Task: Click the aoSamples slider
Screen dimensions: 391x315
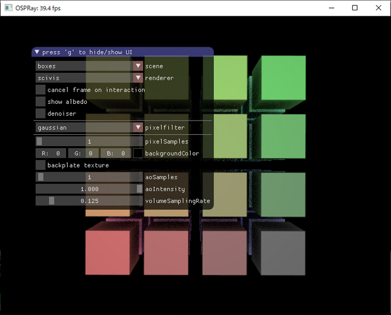Action: pyautogui.click(x=89, y=178)
